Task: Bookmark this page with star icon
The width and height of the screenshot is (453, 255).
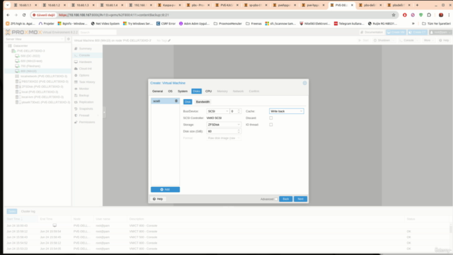Action: pyautogui.click(x=394, y=15)
